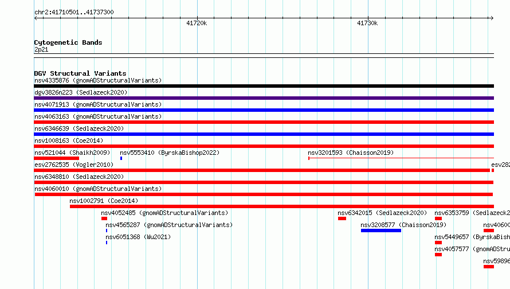Click the short red nsv521044 bar
Image resolution: width=510 pixels, height=289 pixels.
pyautogui.click(x=56, y=158)
